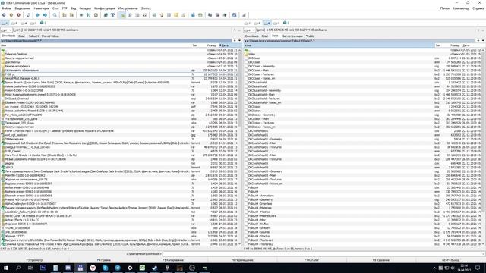
Task: Select Fallout4 - Animations file row
Action: [x=363, y=196]
